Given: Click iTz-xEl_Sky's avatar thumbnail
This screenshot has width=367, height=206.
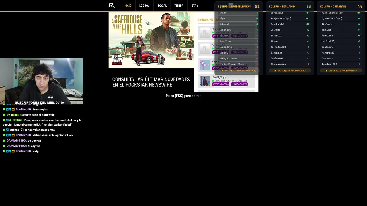Looking at the screenshot, I should (x=205, y=81).
